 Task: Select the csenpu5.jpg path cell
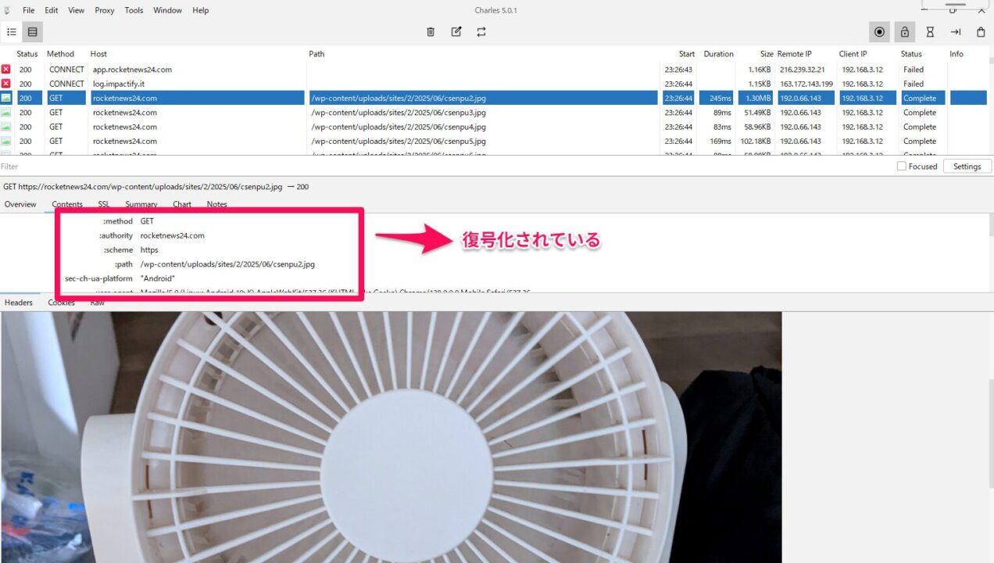483,142
